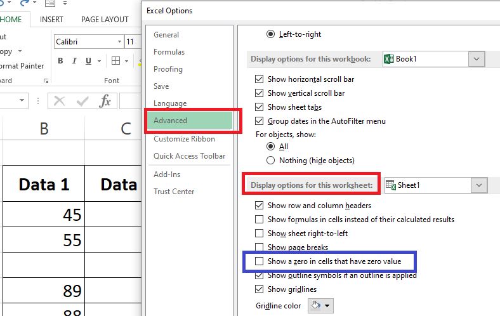Enable Show sheet right-to-left

[260, 234]
